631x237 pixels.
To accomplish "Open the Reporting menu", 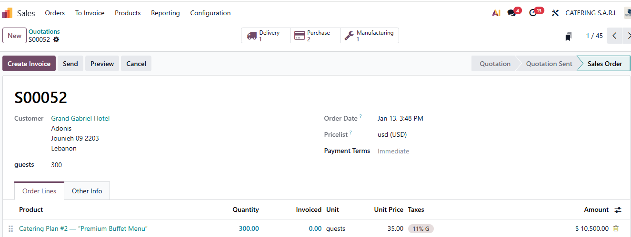I will click(165, 13).
